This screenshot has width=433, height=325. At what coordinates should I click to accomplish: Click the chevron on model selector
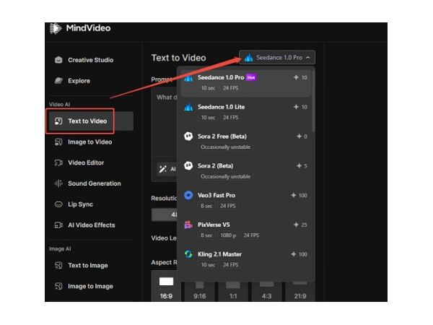308,58
